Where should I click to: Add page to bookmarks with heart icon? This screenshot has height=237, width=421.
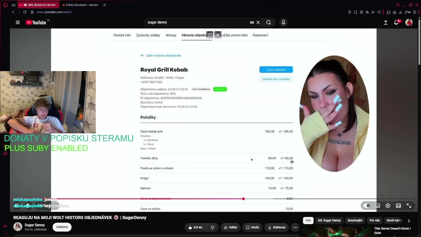[379, 12]
